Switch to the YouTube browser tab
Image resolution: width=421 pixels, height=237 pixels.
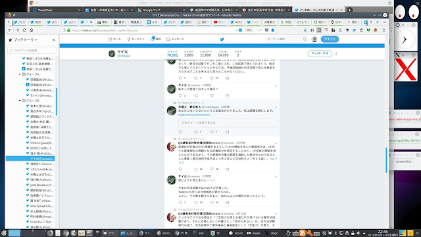pos(219,22)
